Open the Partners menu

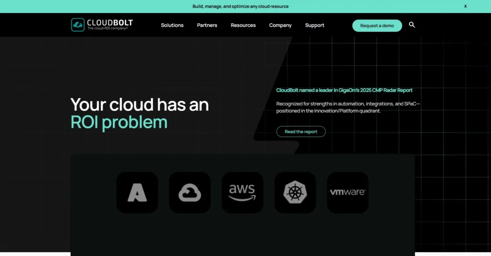click(x=207, y=25)
